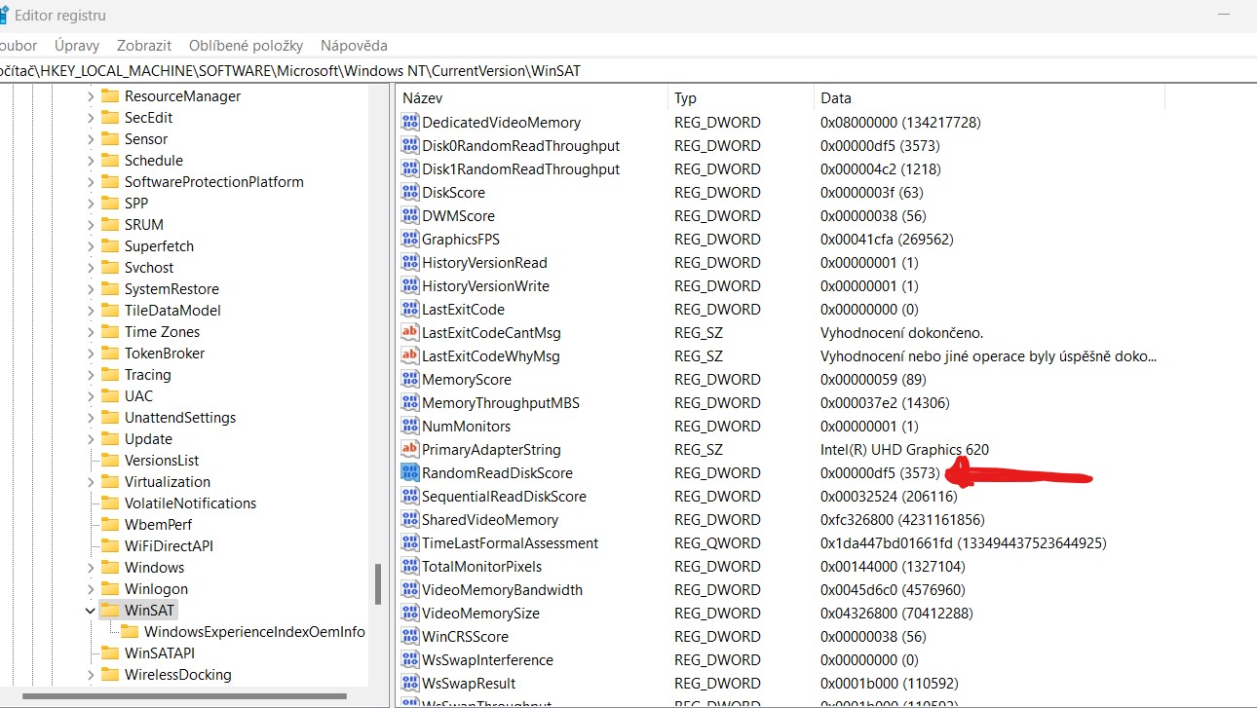Click the WinCRSScore DWORD icon
The width and height of the screenshot is (1257, 708).
[x=409, y=636]
